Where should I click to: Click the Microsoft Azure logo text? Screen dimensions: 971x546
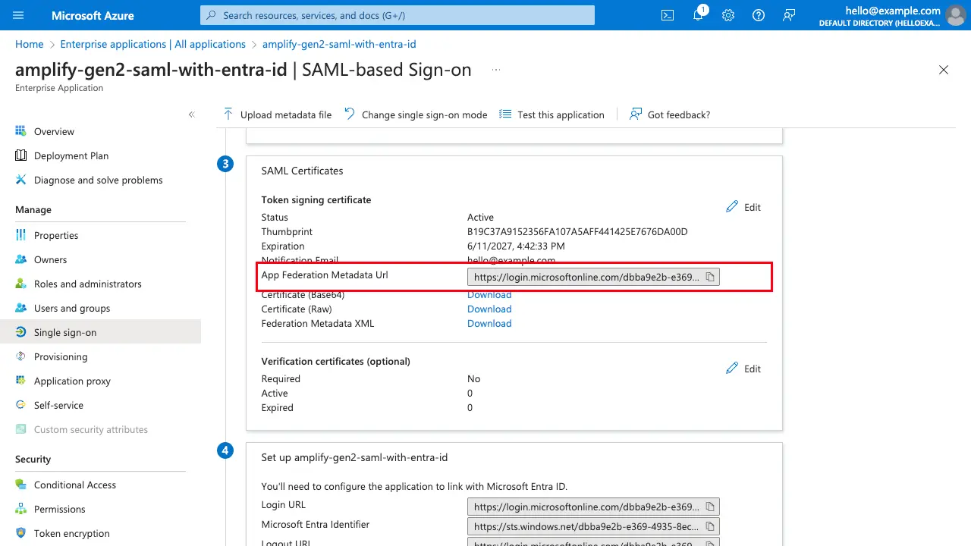93,15
